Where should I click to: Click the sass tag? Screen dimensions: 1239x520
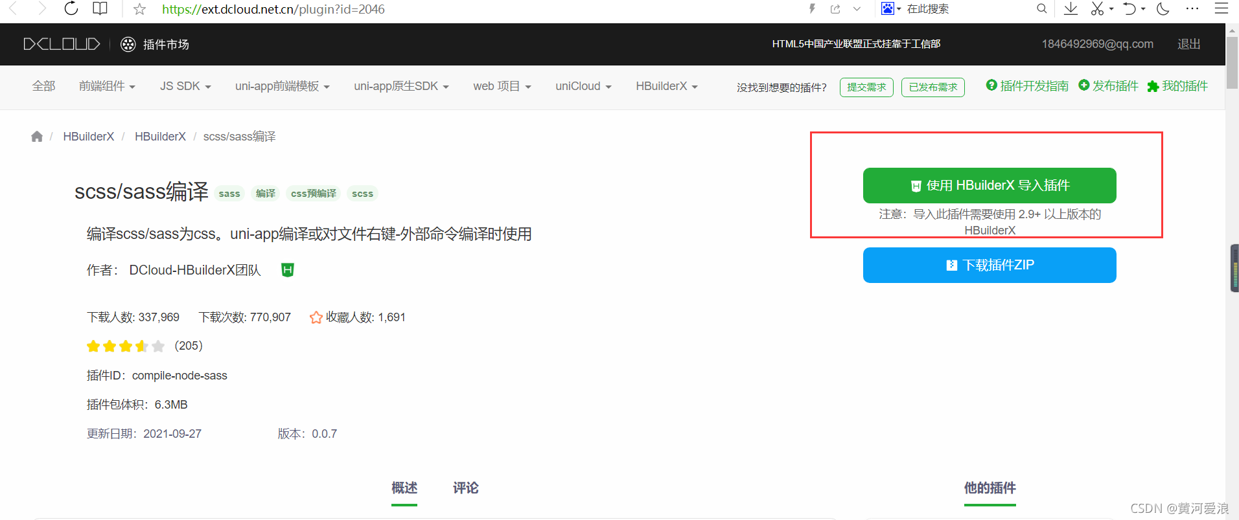coord(229,194)
